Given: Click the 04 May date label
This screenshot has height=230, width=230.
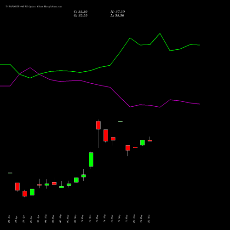Looking at the screenshot, I should click(46, 218).
